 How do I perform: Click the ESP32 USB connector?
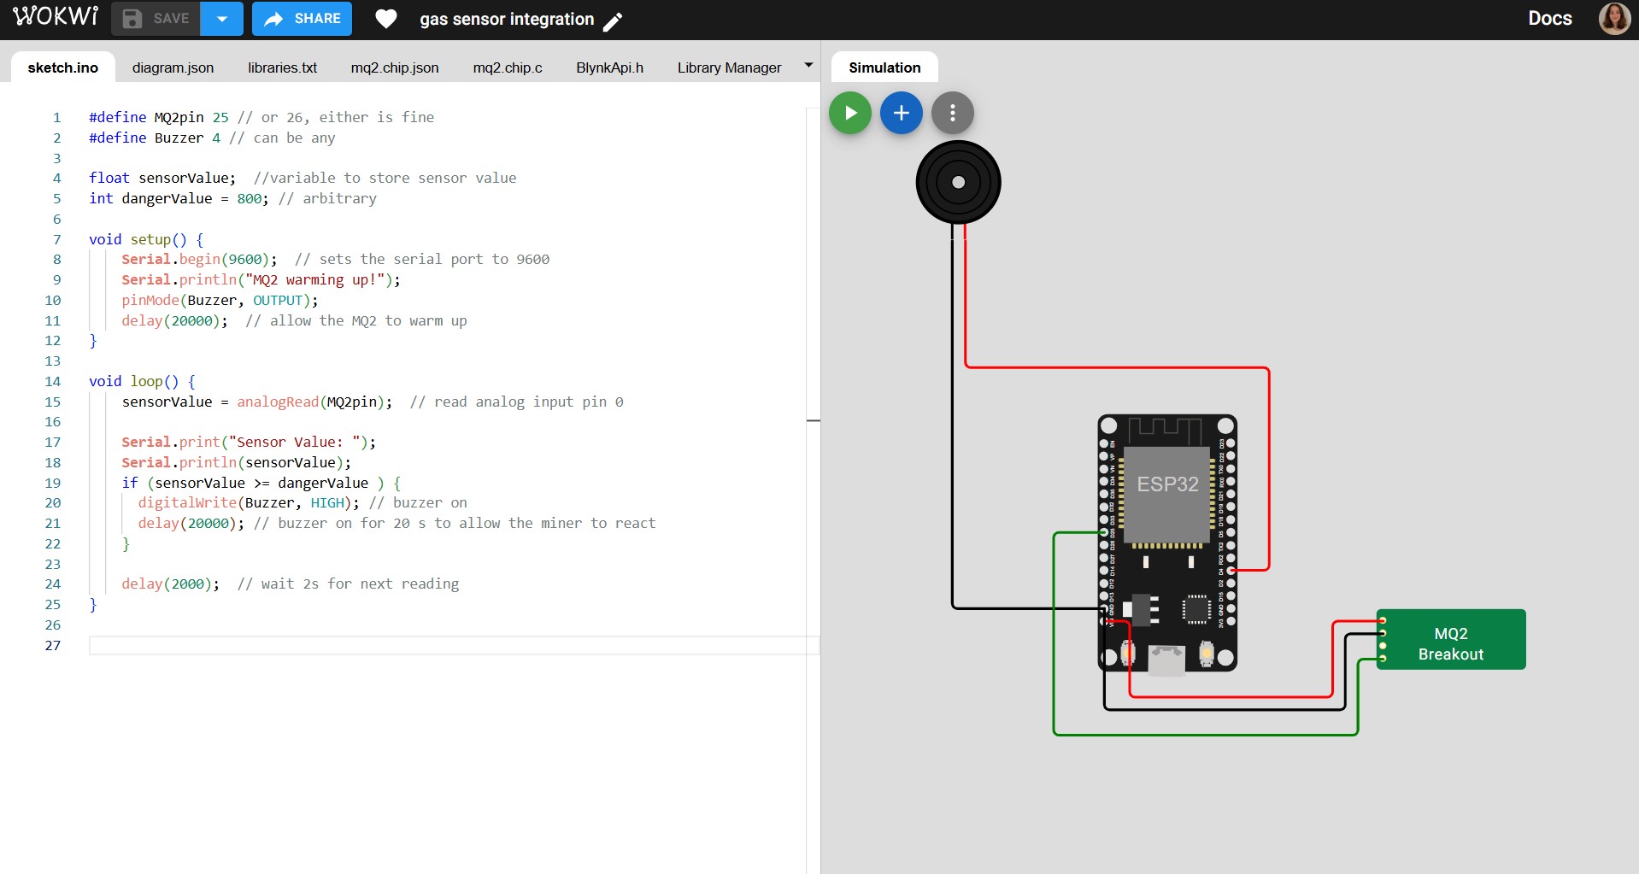point(1166,660)
